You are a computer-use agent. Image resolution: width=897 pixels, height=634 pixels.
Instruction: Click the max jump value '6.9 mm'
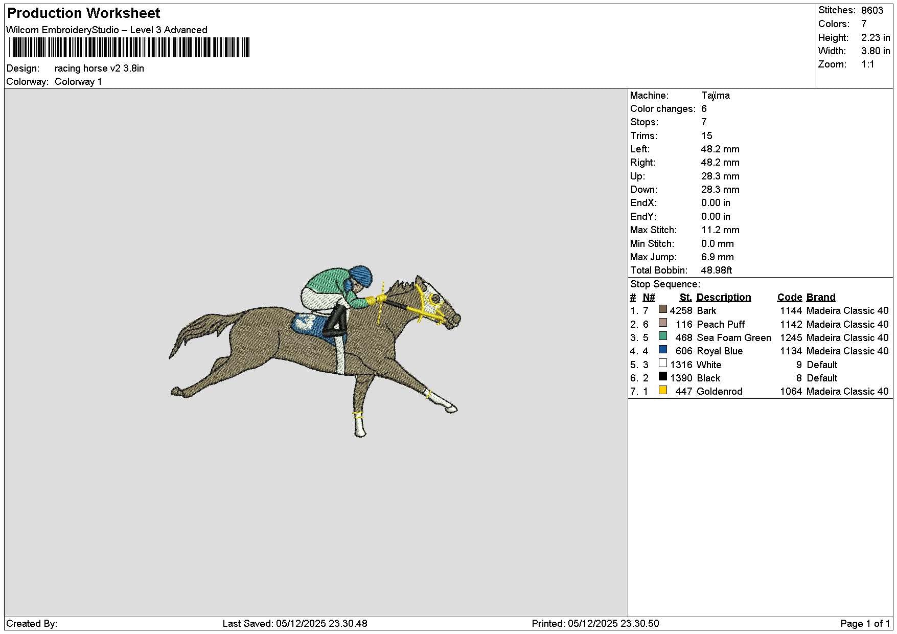717,257
